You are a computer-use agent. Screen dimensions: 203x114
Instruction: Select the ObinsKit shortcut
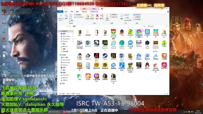click(139, 44)
